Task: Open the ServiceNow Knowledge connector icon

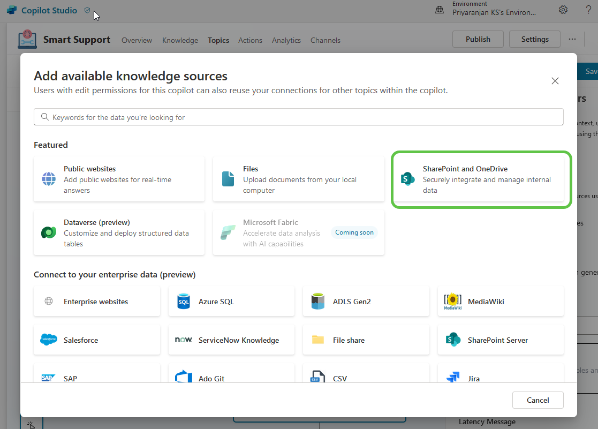Action: (184, 340)
